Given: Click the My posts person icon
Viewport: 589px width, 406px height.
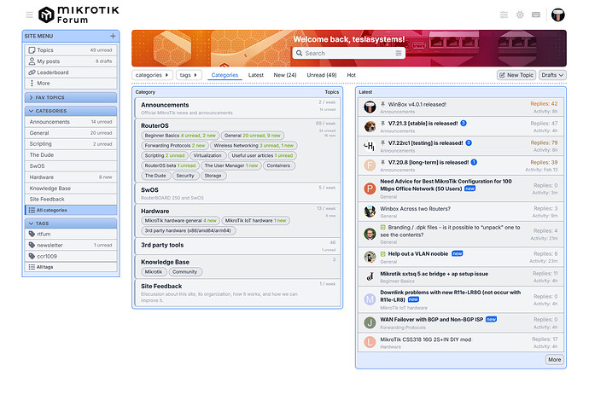Looking at the screenshot, I should tap(32, 61).
